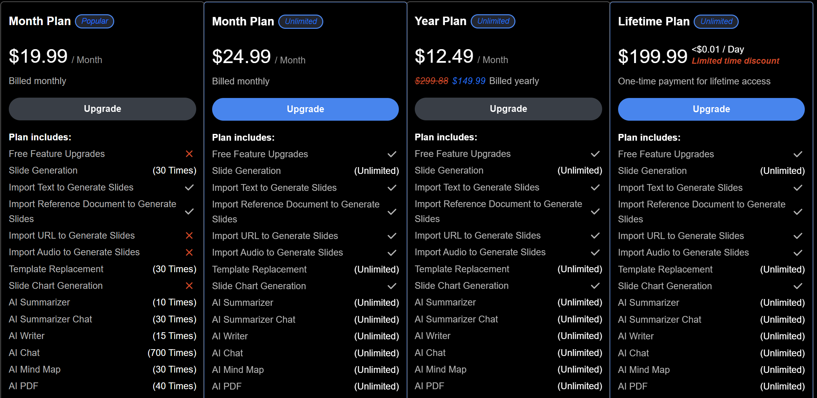Image resolution: width=817 pixels, height=398 pixels.
Task: Expand the Plan includes section of the Month Plan
Action: pyautogui.click(x=40, y=137)
